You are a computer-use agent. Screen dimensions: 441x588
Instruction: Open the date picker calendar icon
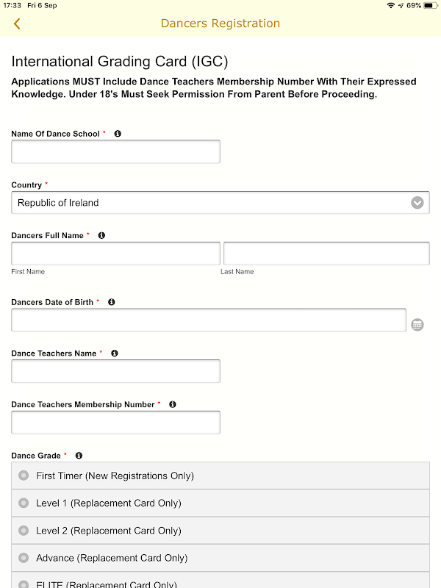coord(417,324)
